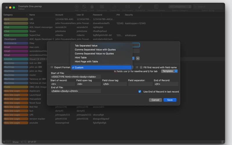Click the End of File input field
This screenshot has height=145, width=232.
(76, 91)
